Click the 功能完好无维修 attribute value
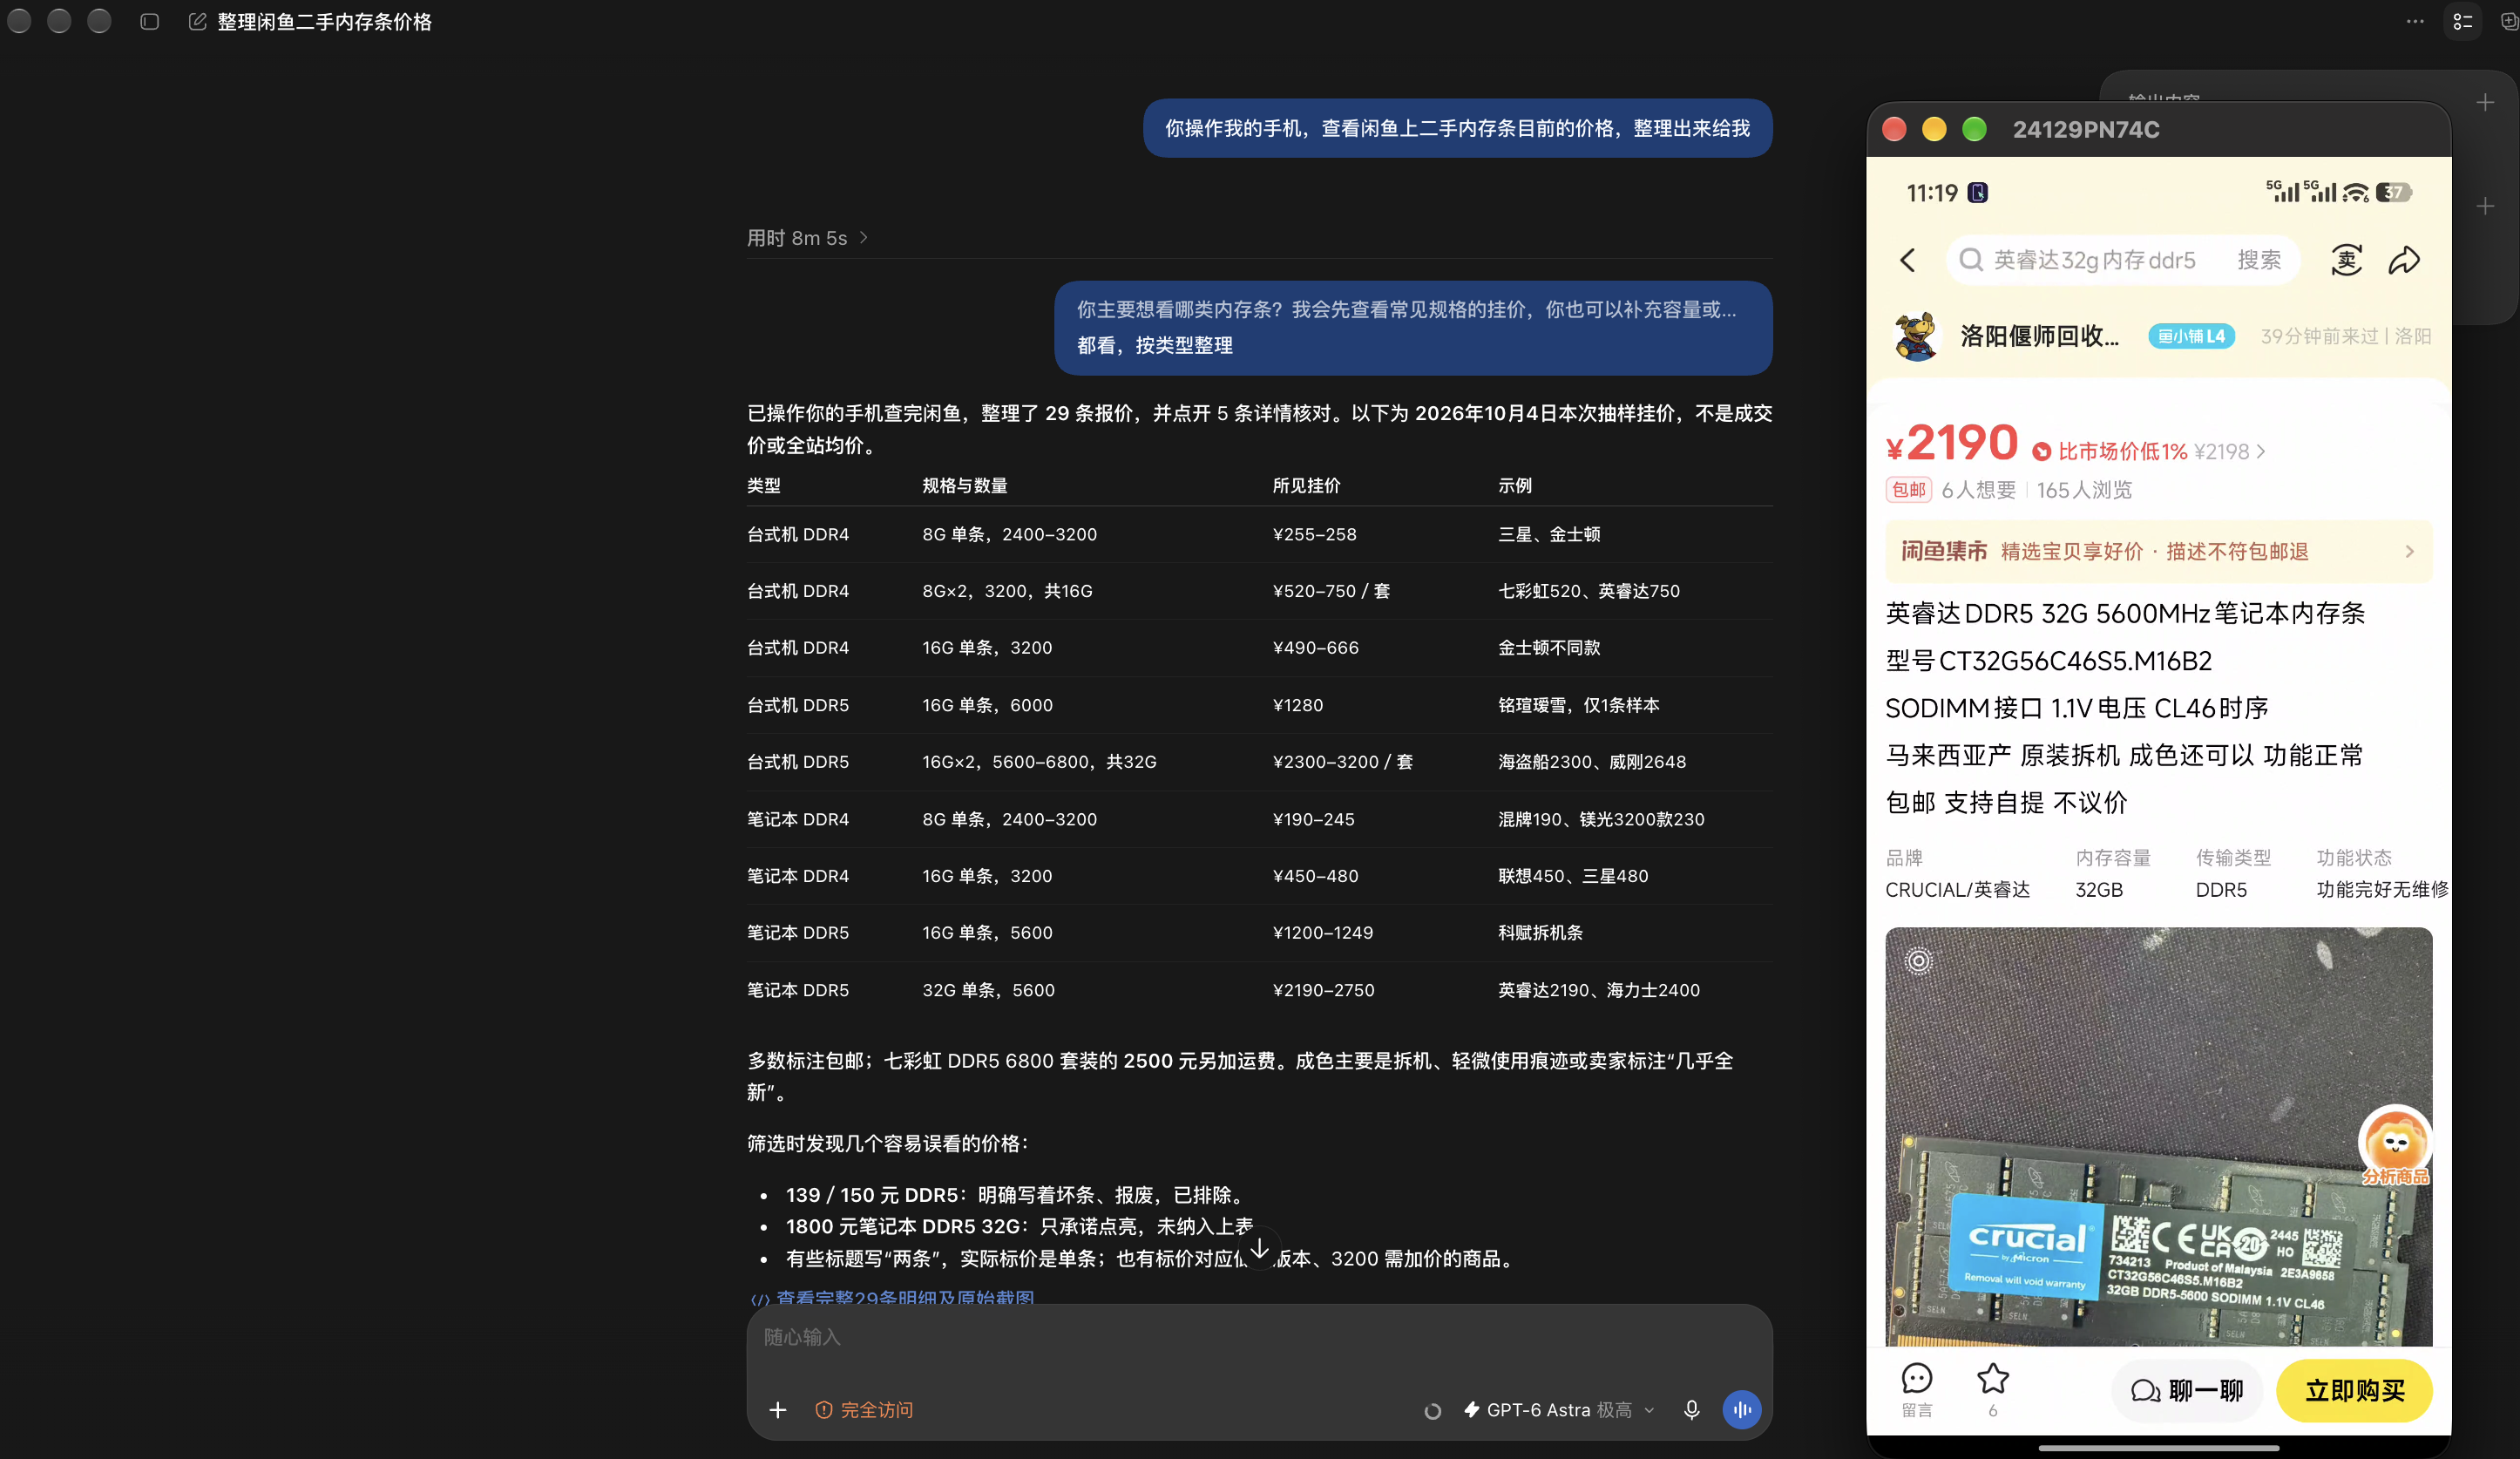 pyautogui.click(x=2382, y=890)
